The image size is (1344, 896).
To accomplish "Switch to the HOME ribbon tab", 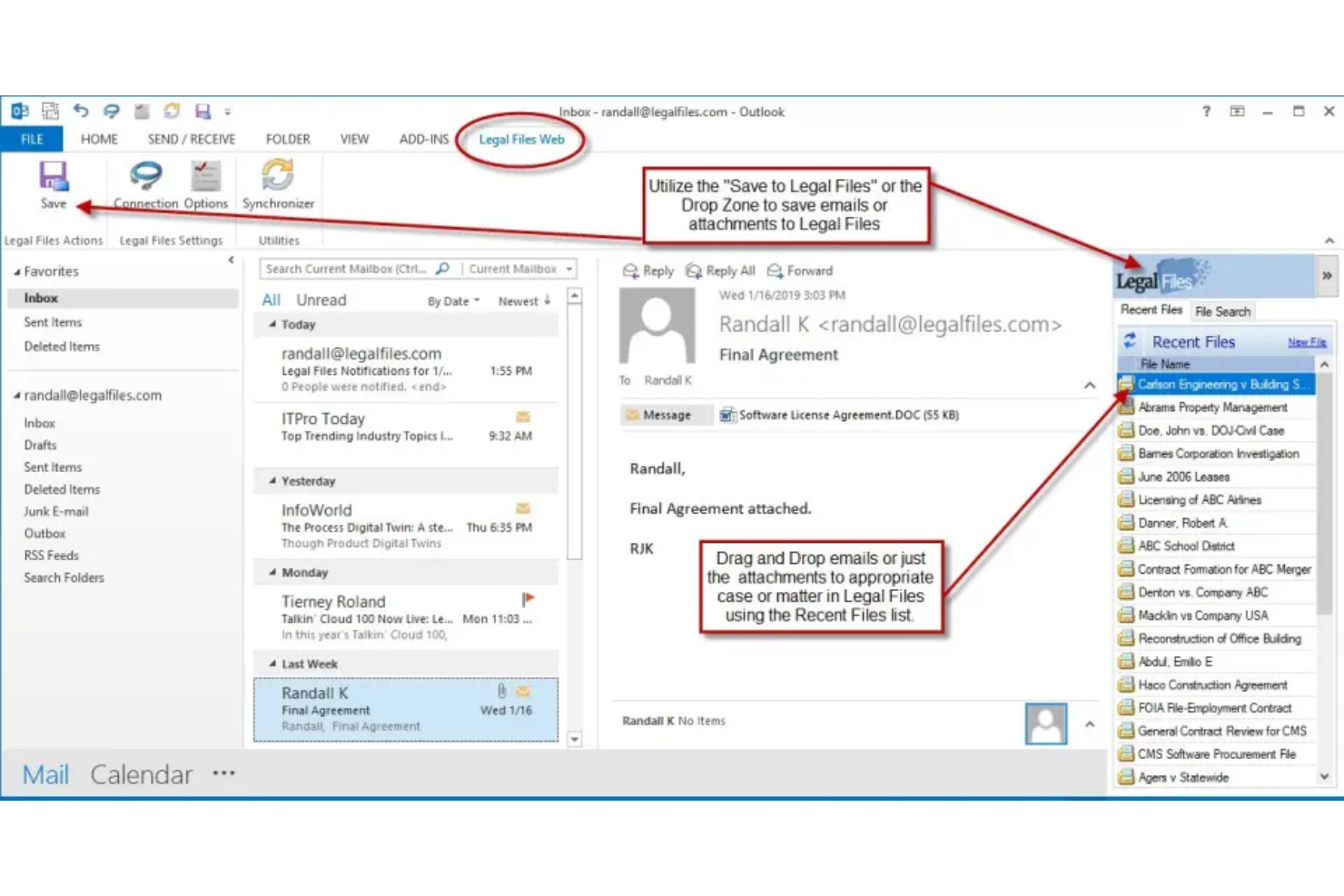I will [x=99, y=139].
